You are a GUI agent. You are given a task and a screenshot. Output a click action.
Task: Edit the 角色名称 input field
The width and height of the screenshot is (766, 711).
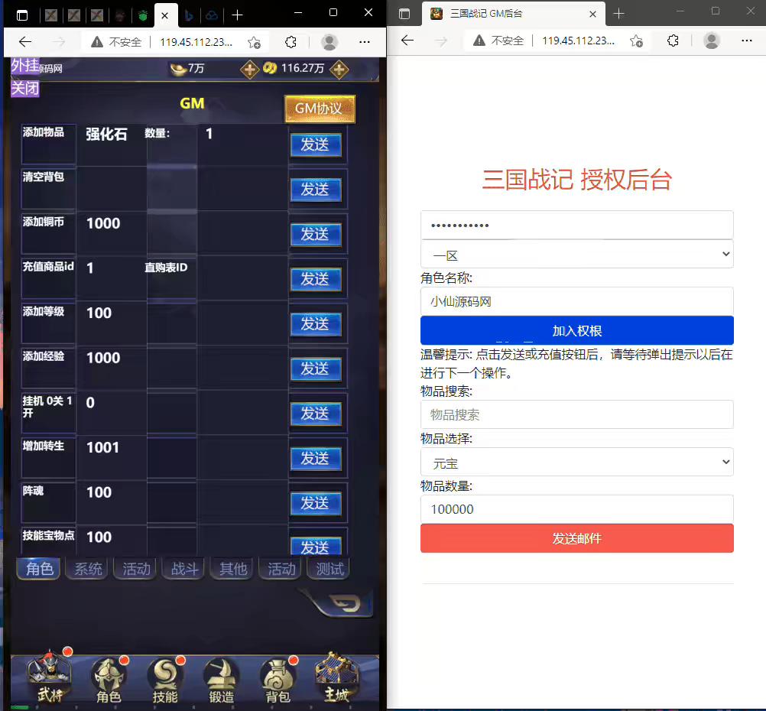click(577, 301)
